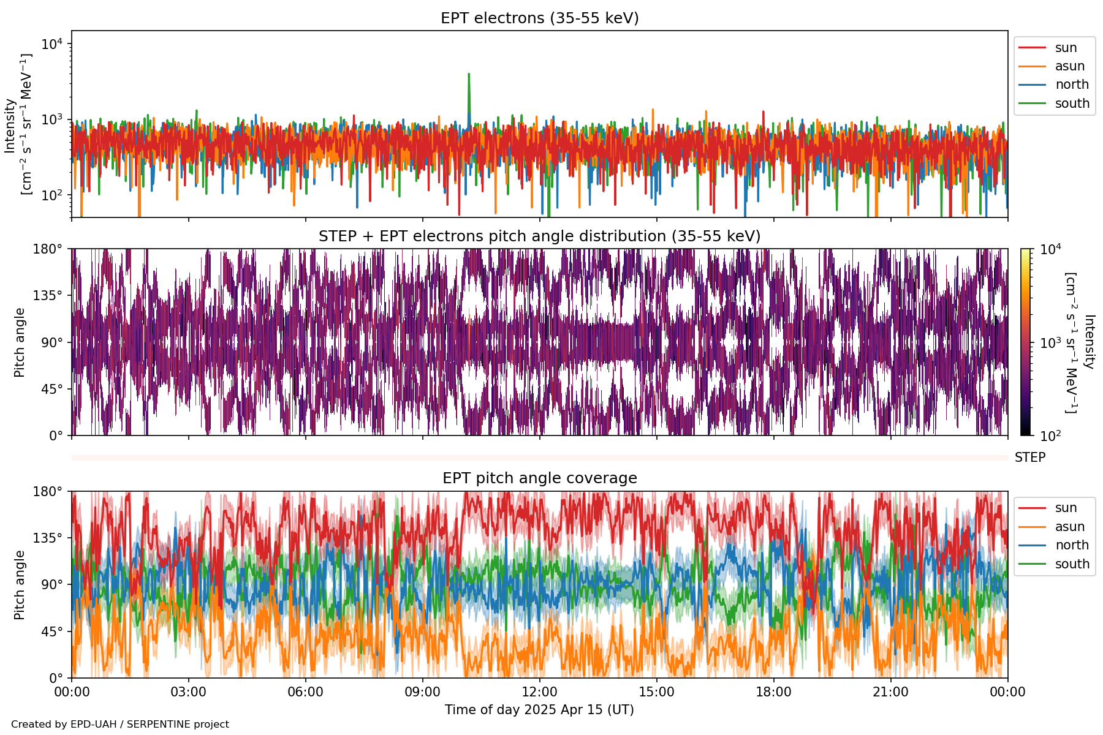
Task: Select the asun entry in top legend
Action: coord(1069,66)
